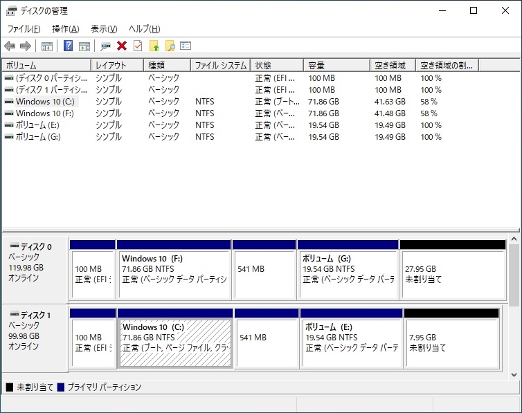Select Disk 0 100 MB EFI partition
This screenshot has height=413, width=522.
click(93, 270)
